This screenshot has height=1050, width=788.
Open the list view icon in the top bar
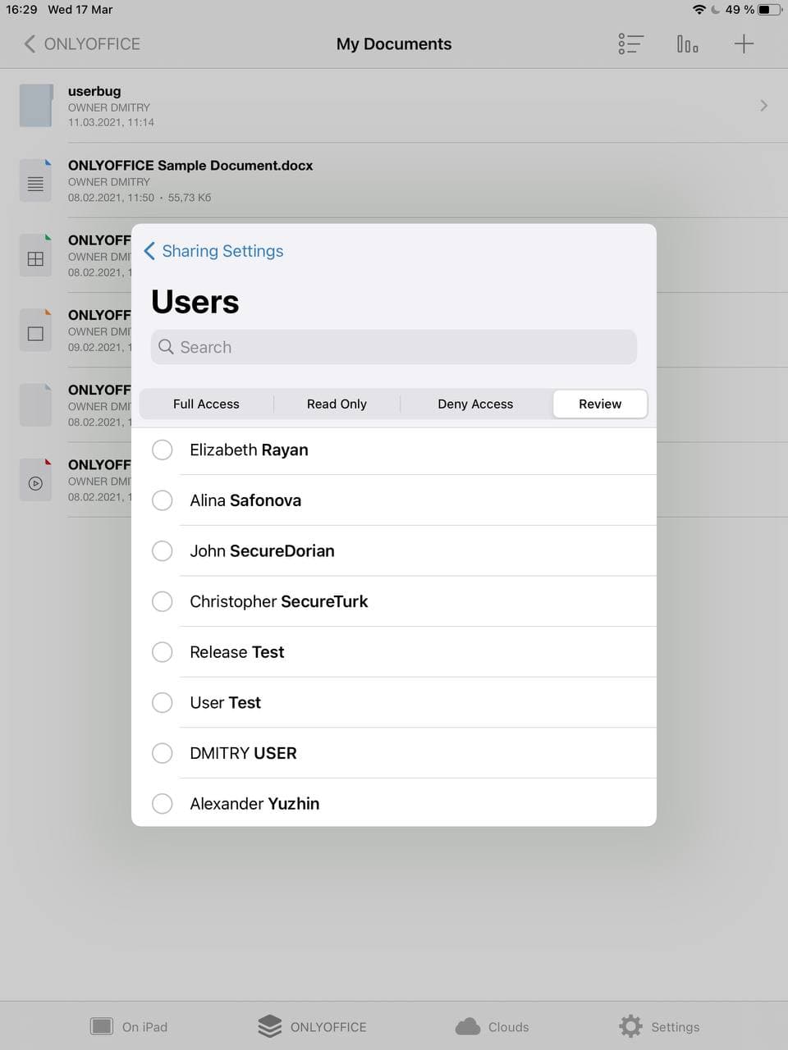pos(630,43)
